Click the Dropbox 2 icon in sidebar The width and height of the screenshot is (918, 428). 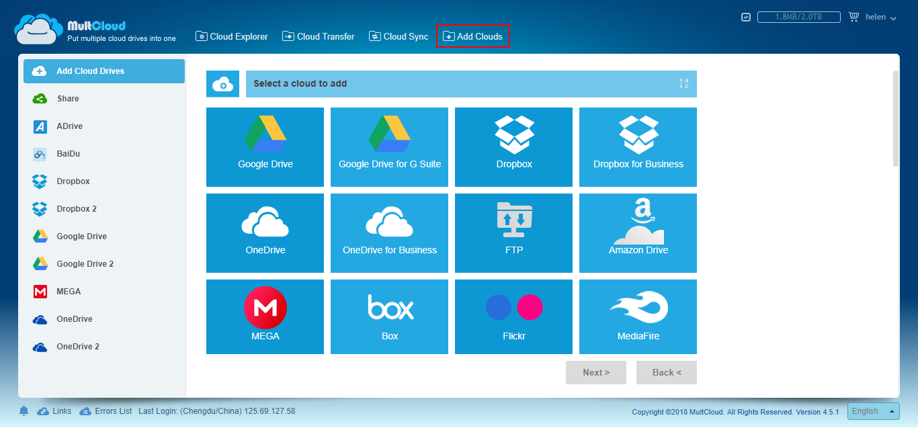(x=40, y=209)
